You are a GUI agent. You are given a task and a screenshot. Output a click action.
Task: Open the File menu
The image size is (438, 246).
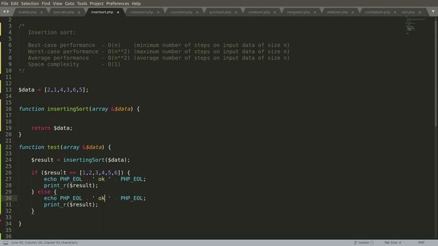pyautogui.click(x=5, y=3)
